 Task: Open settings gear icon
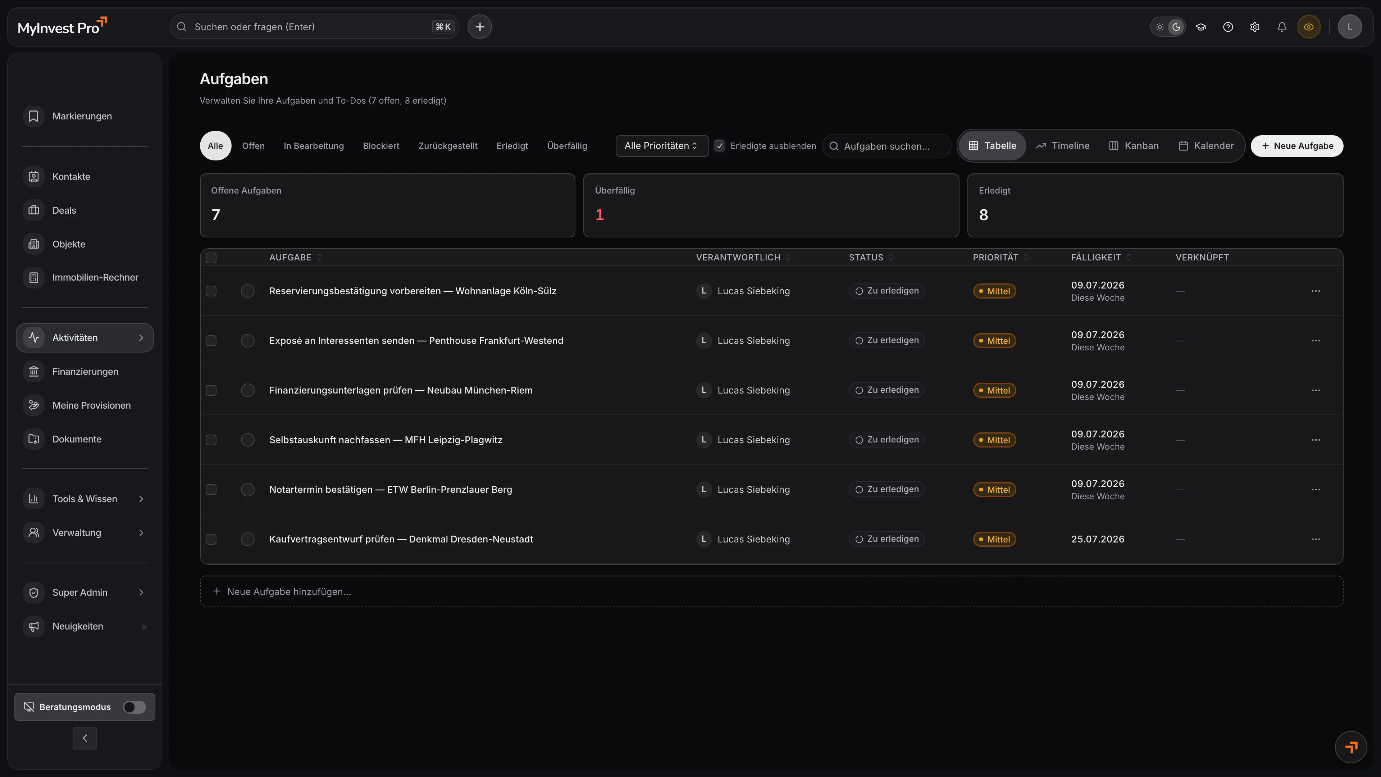(1254, 27)
